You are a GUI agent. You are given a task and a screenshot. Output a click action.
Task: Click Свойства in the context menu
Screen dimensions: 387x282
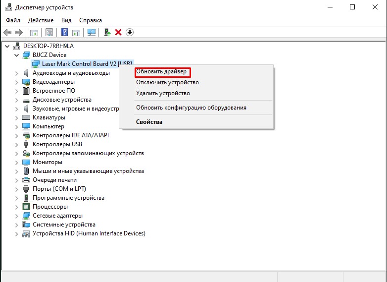tap(149, 122)
